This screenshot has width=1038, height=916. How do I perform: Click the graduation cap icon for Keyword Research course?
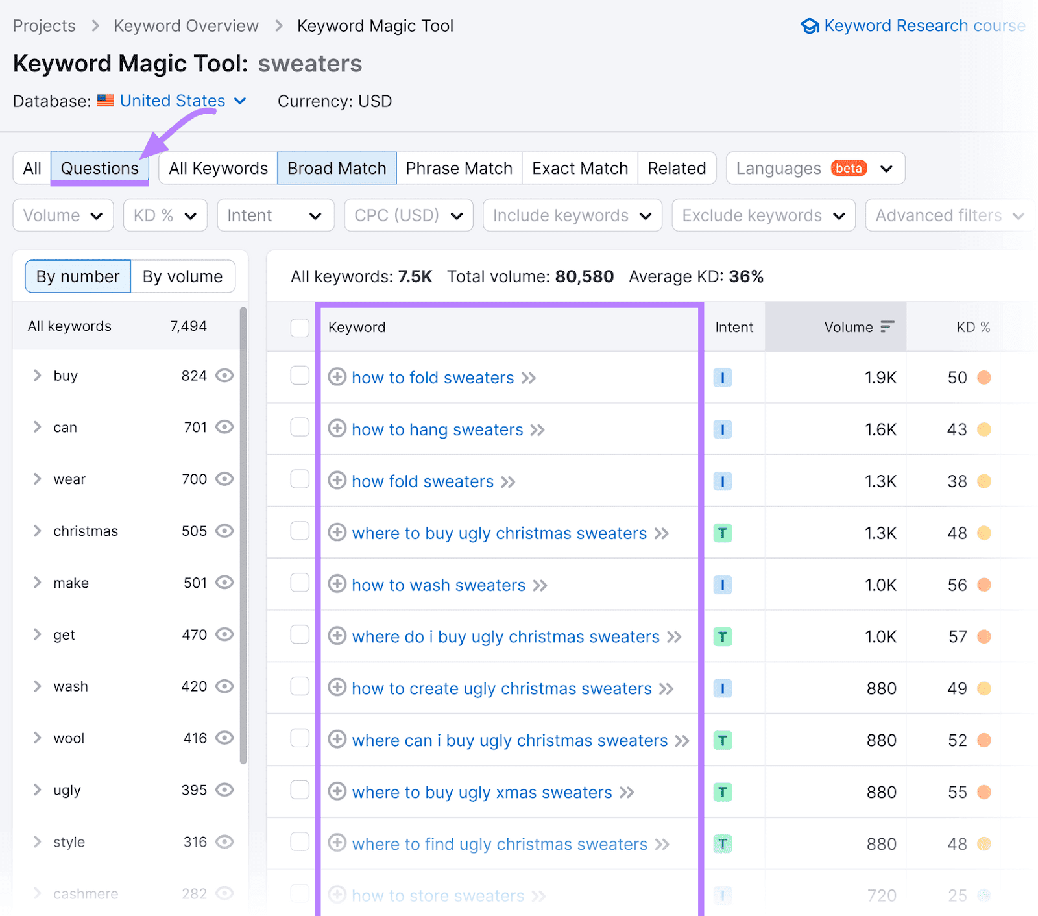[x=810, y=26]
